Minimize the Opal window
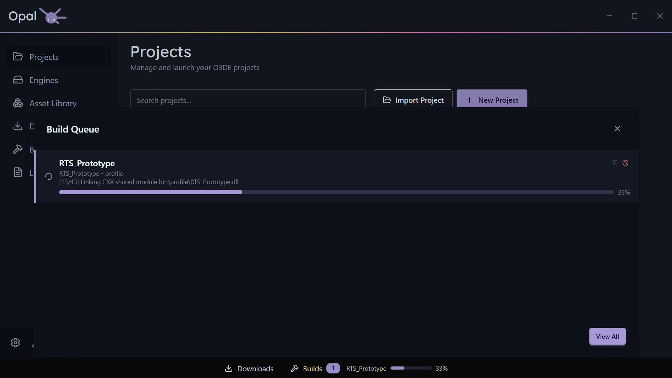Viewport: 672px width, 378px height. pyautogui.click(x=609, y=16)
